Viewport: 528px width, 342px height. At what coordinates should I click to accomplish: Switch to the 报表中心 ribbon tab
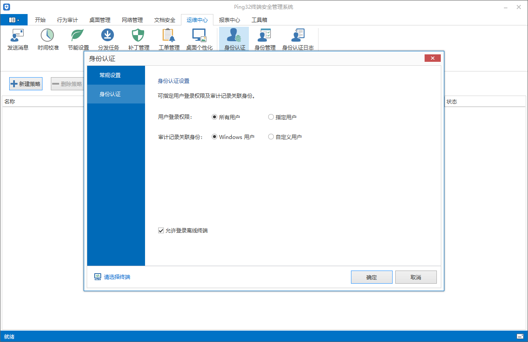[230, 20]
